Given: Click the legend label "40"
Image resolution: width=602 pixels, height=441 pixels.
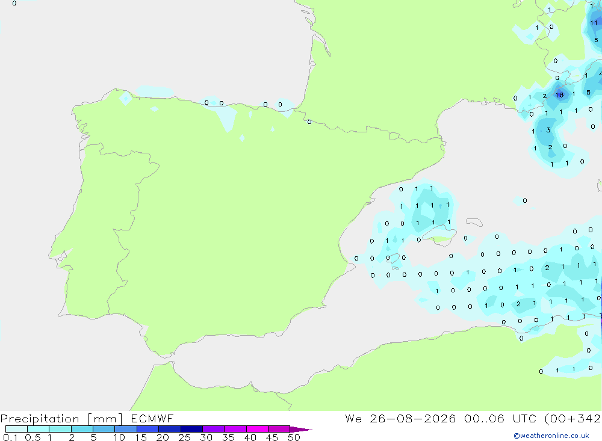Looking at the screenshot, I should 250,437.
